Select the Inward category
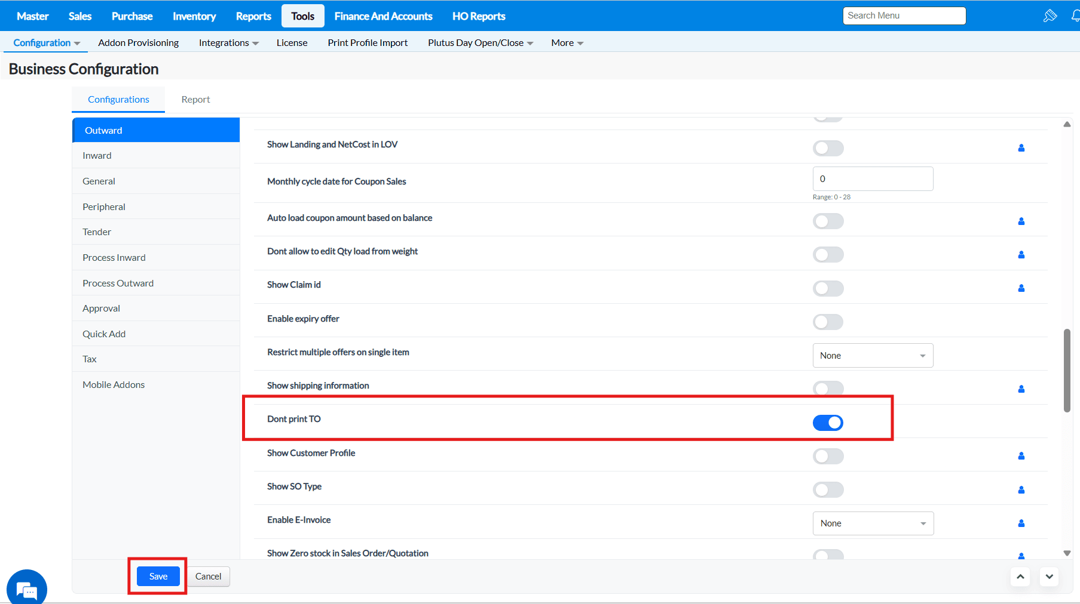1080x604 pixels. (x=156, y=156)
